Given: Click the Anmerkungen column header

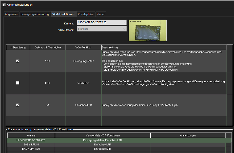Looking at the screenshot, I should [x=188, y=135].
